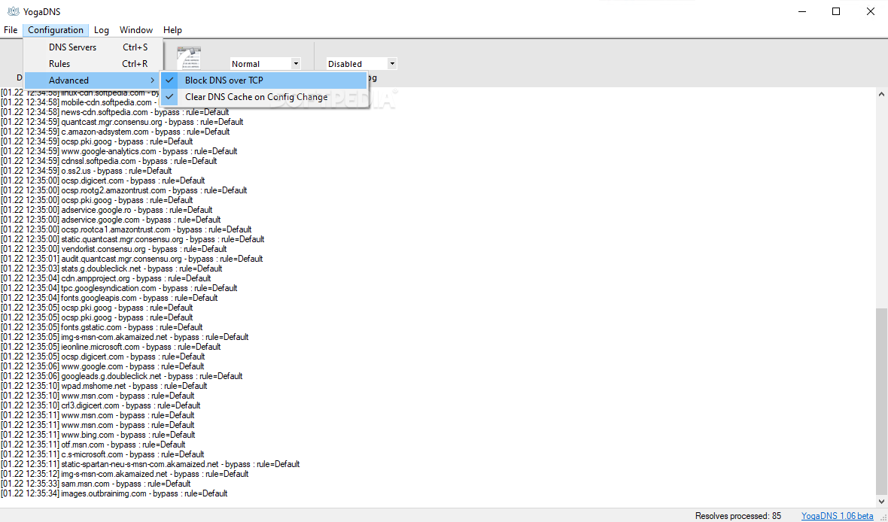The width and height of the screenshot is (888, 522).
Task: Close the open Configuration menu
Action: pyautogui.click(x=56, y=30)
